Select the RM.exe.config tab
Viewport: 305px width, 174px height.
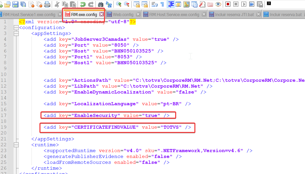(x=84, y=15)
